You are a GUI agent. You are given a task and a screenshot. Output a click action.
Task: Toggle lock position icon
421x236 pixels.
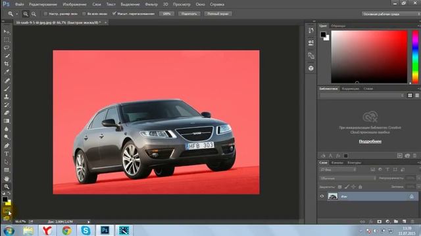coord(353,187)
